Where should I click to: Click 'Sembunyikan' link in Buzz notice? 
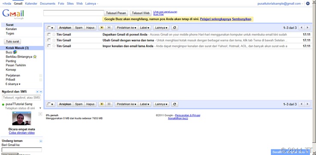click(241, 19)
